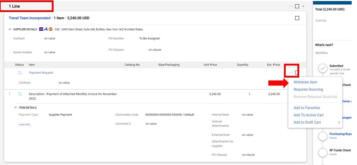Click the orange RF supplier badge icon
Viewport: 357px width, 165px height.
50,29
